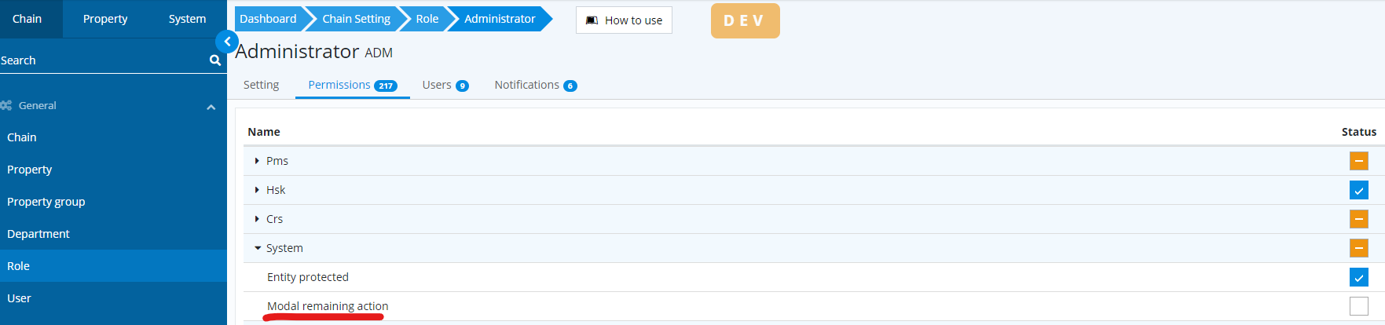Toggle the Pms permission status box
The height and width of the screenshot is (325, 1385).
point(1358,161)
